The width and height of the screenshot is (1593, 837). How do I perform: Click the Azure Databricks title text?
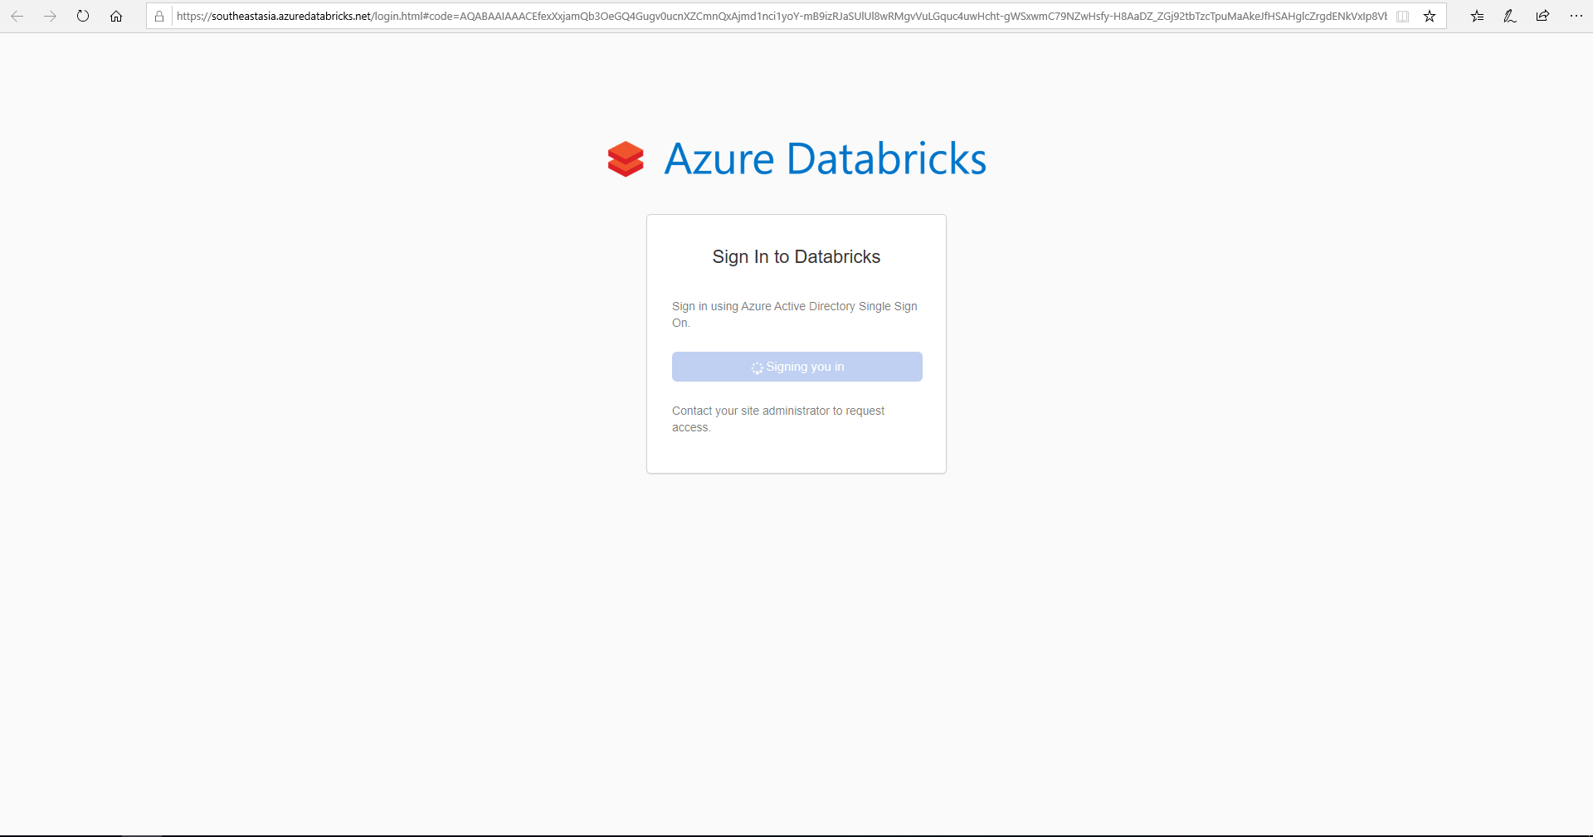(x=826, y=159)
